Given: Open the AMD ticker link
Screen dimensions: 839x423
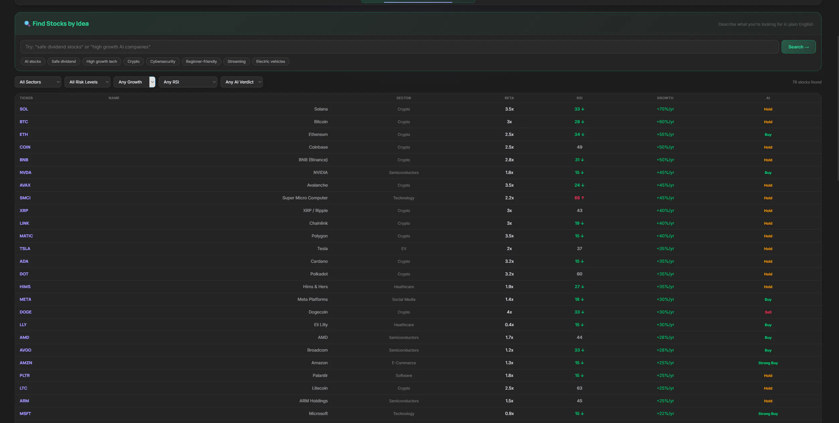Looking at the screenshot, I should point(24,338).
